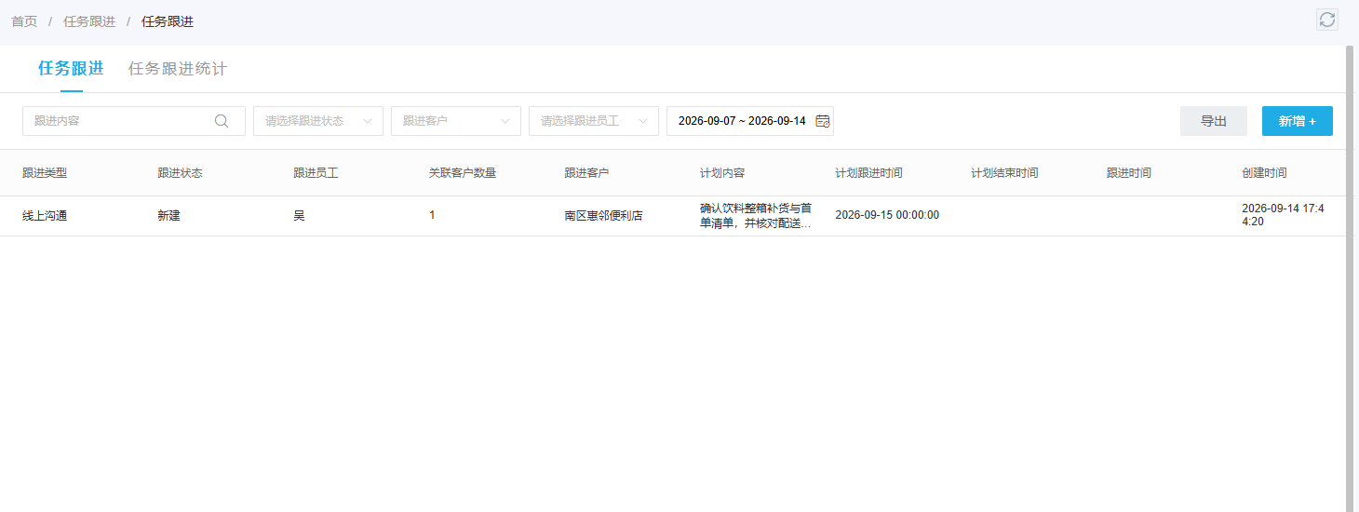
Task: Click the 南区惠邻便利店 customer cell
Action: coord(603,215)
